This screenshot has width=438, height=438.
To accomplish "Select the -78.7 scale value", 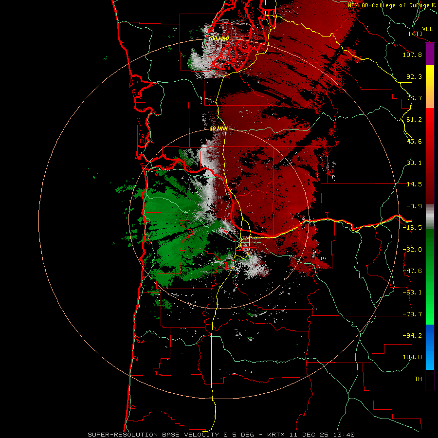I will pyautogui.click(x=412, y=314).
